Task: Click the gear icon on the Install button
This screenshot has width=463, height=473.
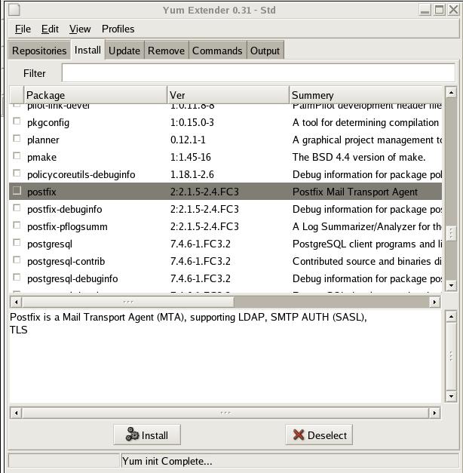Action: [132, 435]
